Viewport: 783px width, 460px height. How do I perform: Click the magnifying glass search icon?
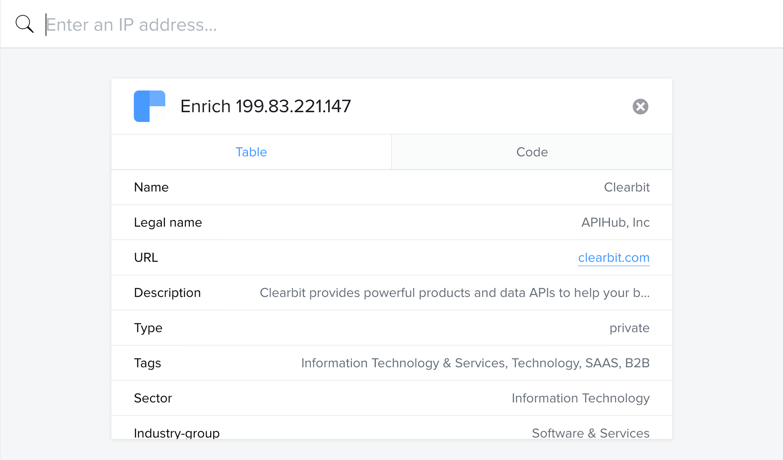tap(24, 24)
